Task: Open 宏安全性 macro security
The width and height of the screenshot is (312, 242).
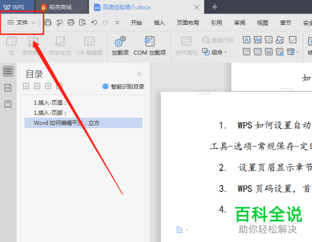Action: pos(61,46)
